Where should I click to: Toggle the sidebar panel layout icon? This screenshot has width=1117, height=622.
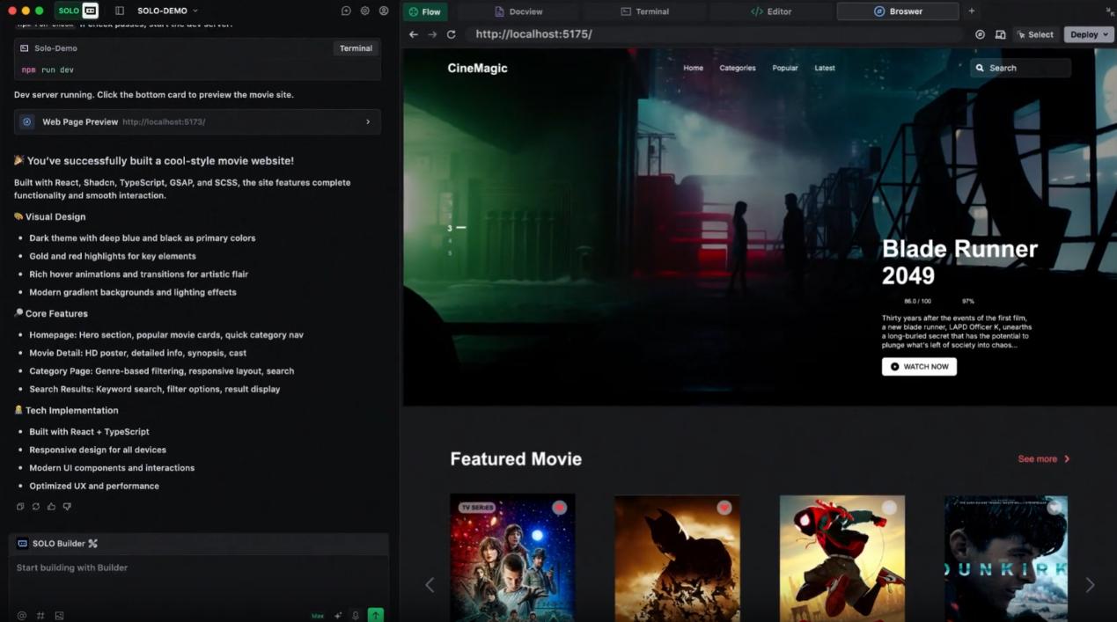click(120, 11)
